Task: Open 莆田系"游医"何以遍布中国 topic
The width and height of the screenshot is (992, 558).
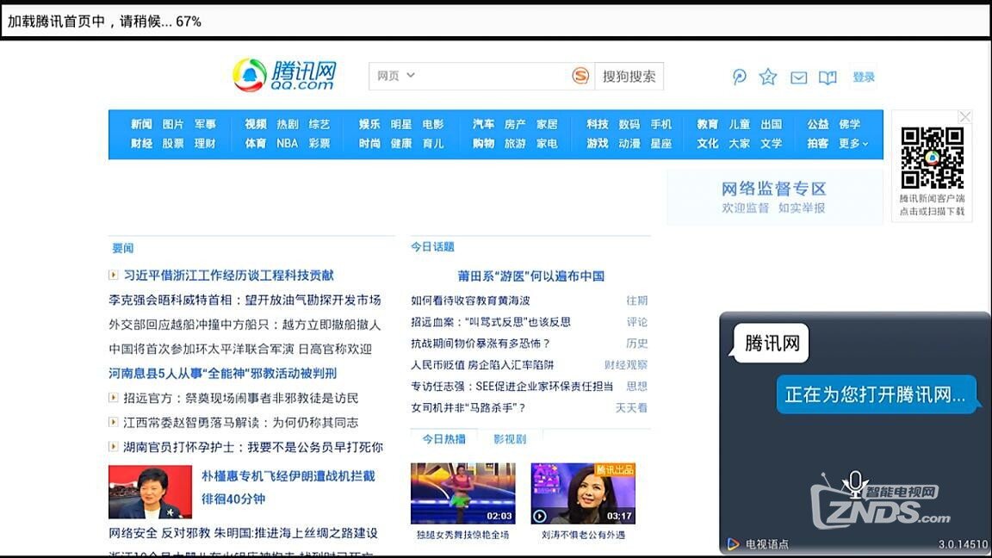Action: click(x=530, y=276)
